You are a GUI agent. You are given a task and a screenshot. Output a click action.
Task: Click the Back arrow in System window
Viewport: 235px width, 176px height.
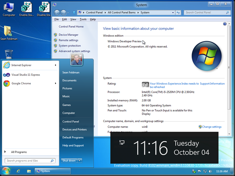57,13
